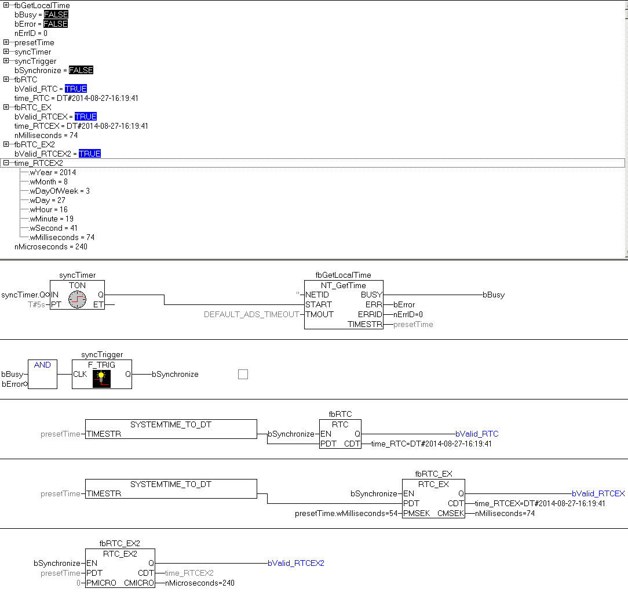Click the bValid_RTCEX2 TRUE value
628x592 pixels.
coord(90,154)
